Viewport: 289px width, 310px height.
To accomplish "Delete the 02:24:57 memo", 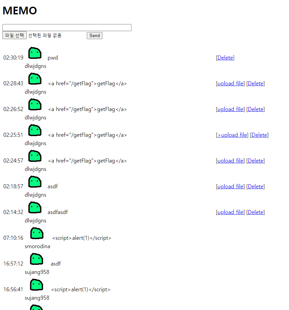I will pyautogui.click(x=256, y=161).
